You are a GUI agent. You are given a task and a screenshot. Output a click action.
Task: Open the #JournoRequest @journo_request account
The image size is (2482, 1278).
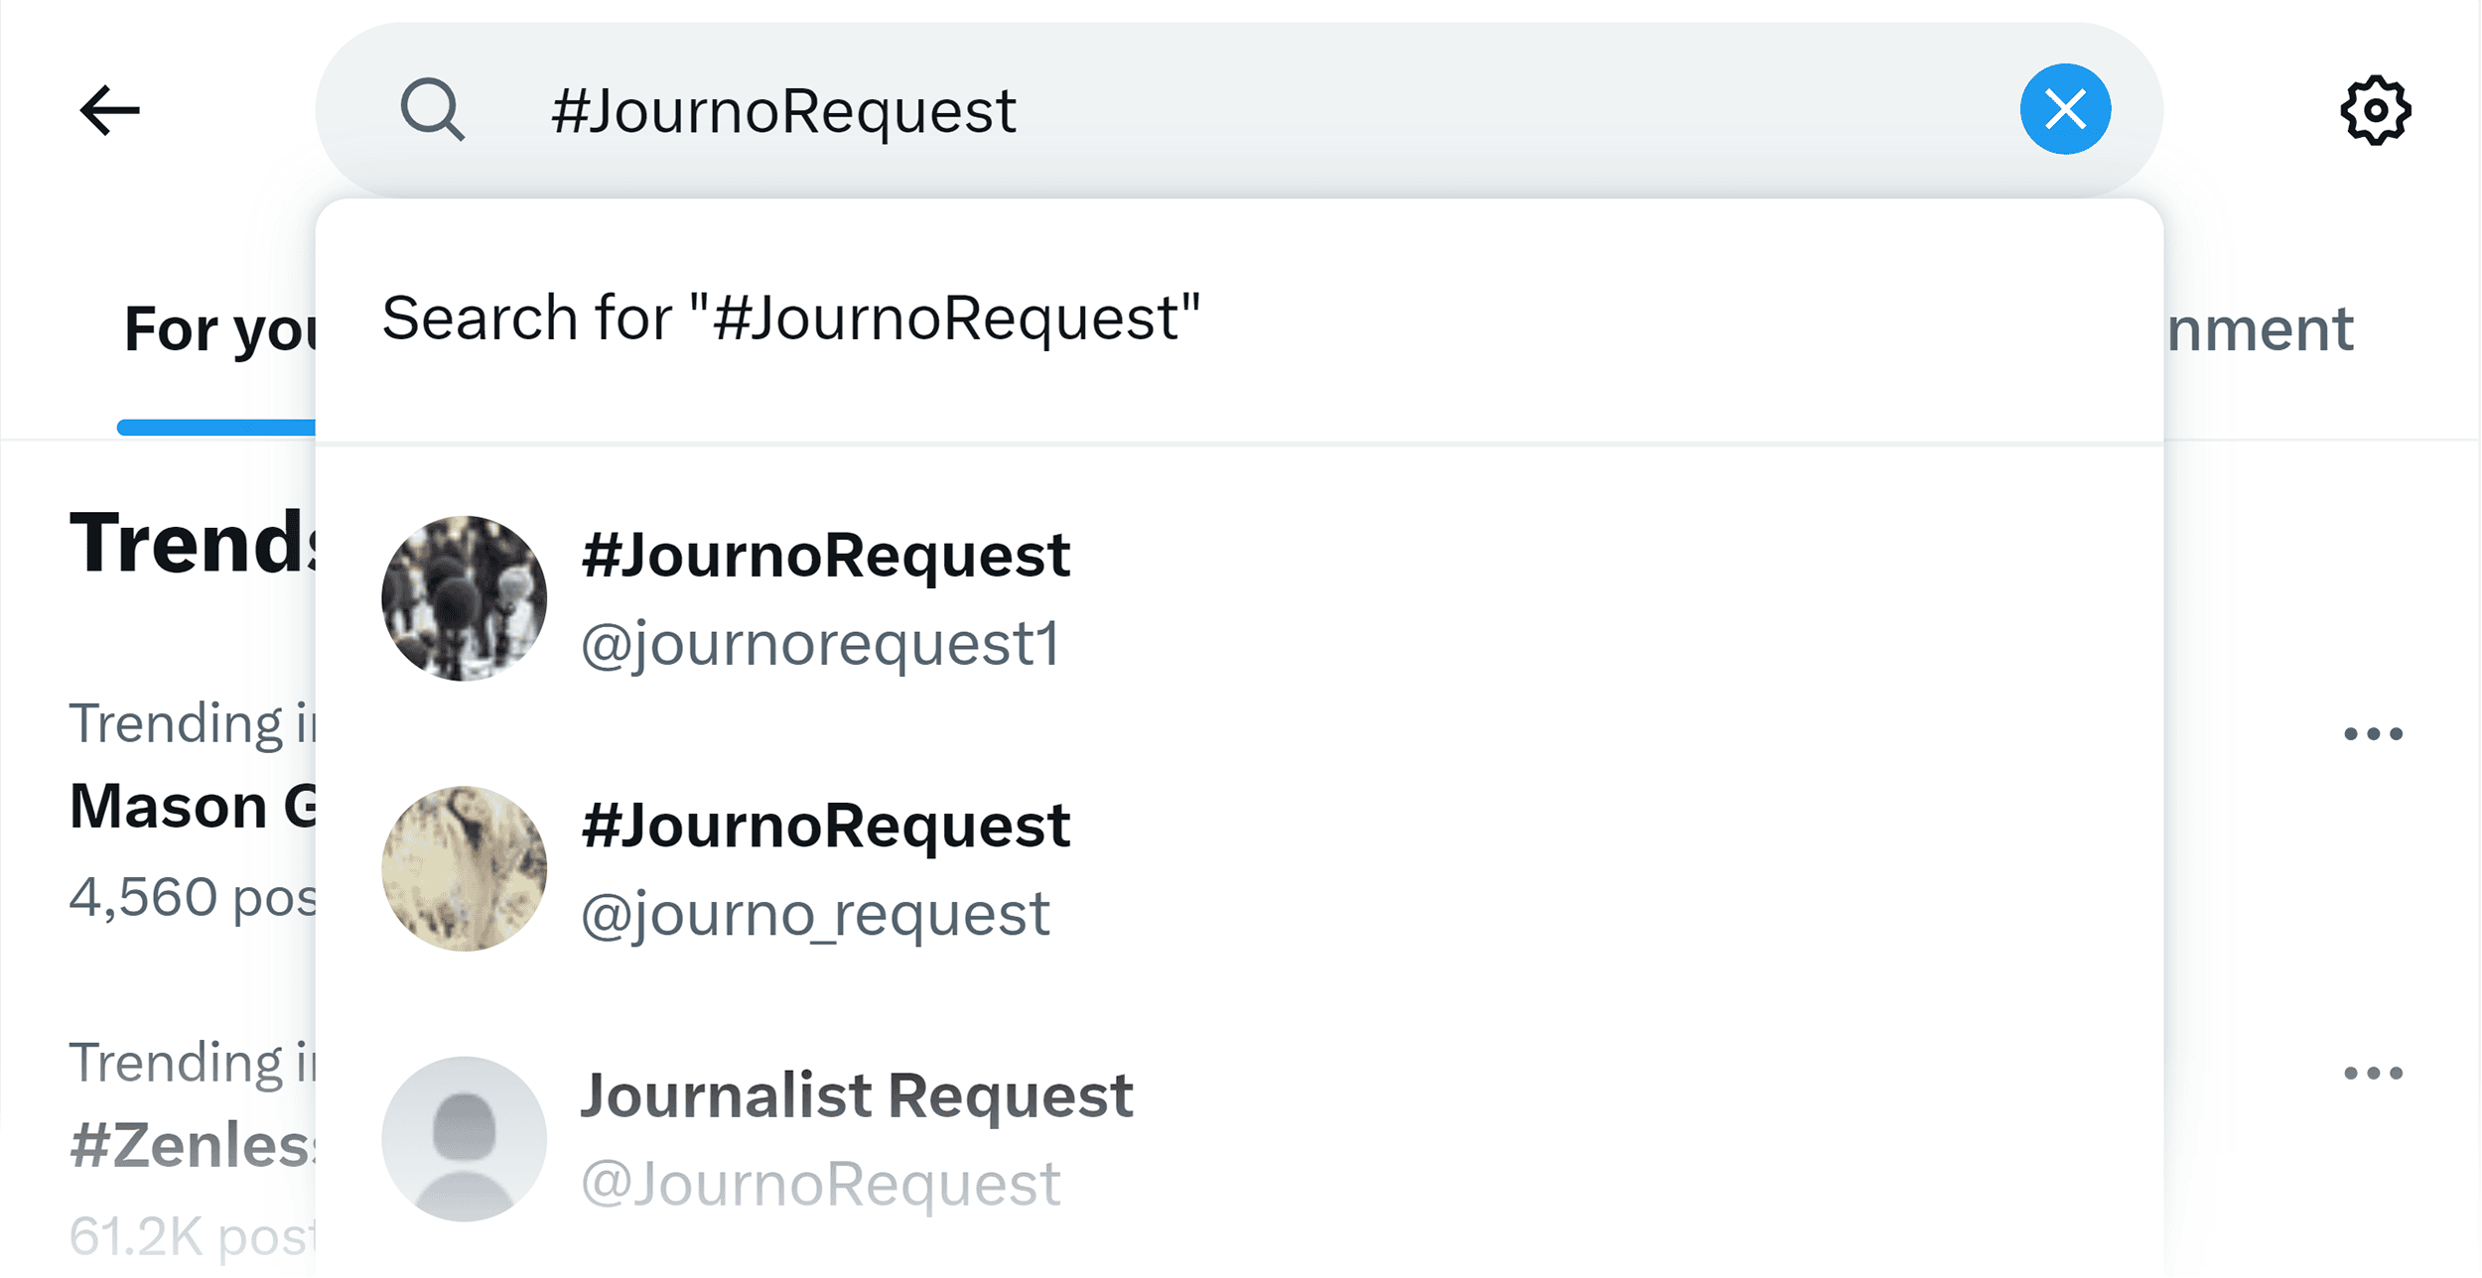[x=825, y=826]
